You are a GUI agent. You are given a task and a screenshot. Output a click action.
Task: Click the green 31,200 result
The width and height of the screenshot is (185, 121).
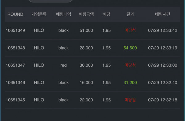pos(130,83)
